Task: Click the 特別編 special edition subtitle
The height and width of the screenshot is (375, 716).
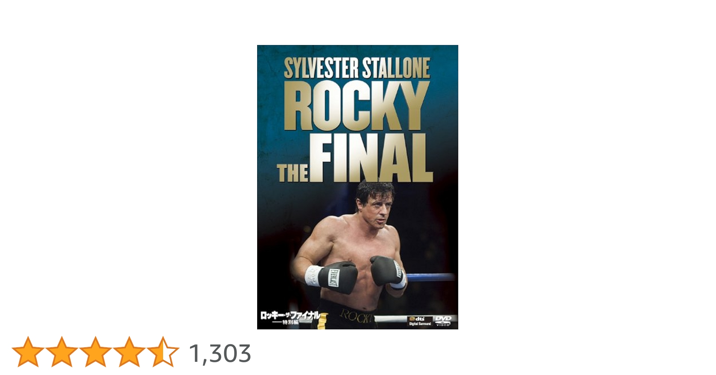Action: [291, 323]
